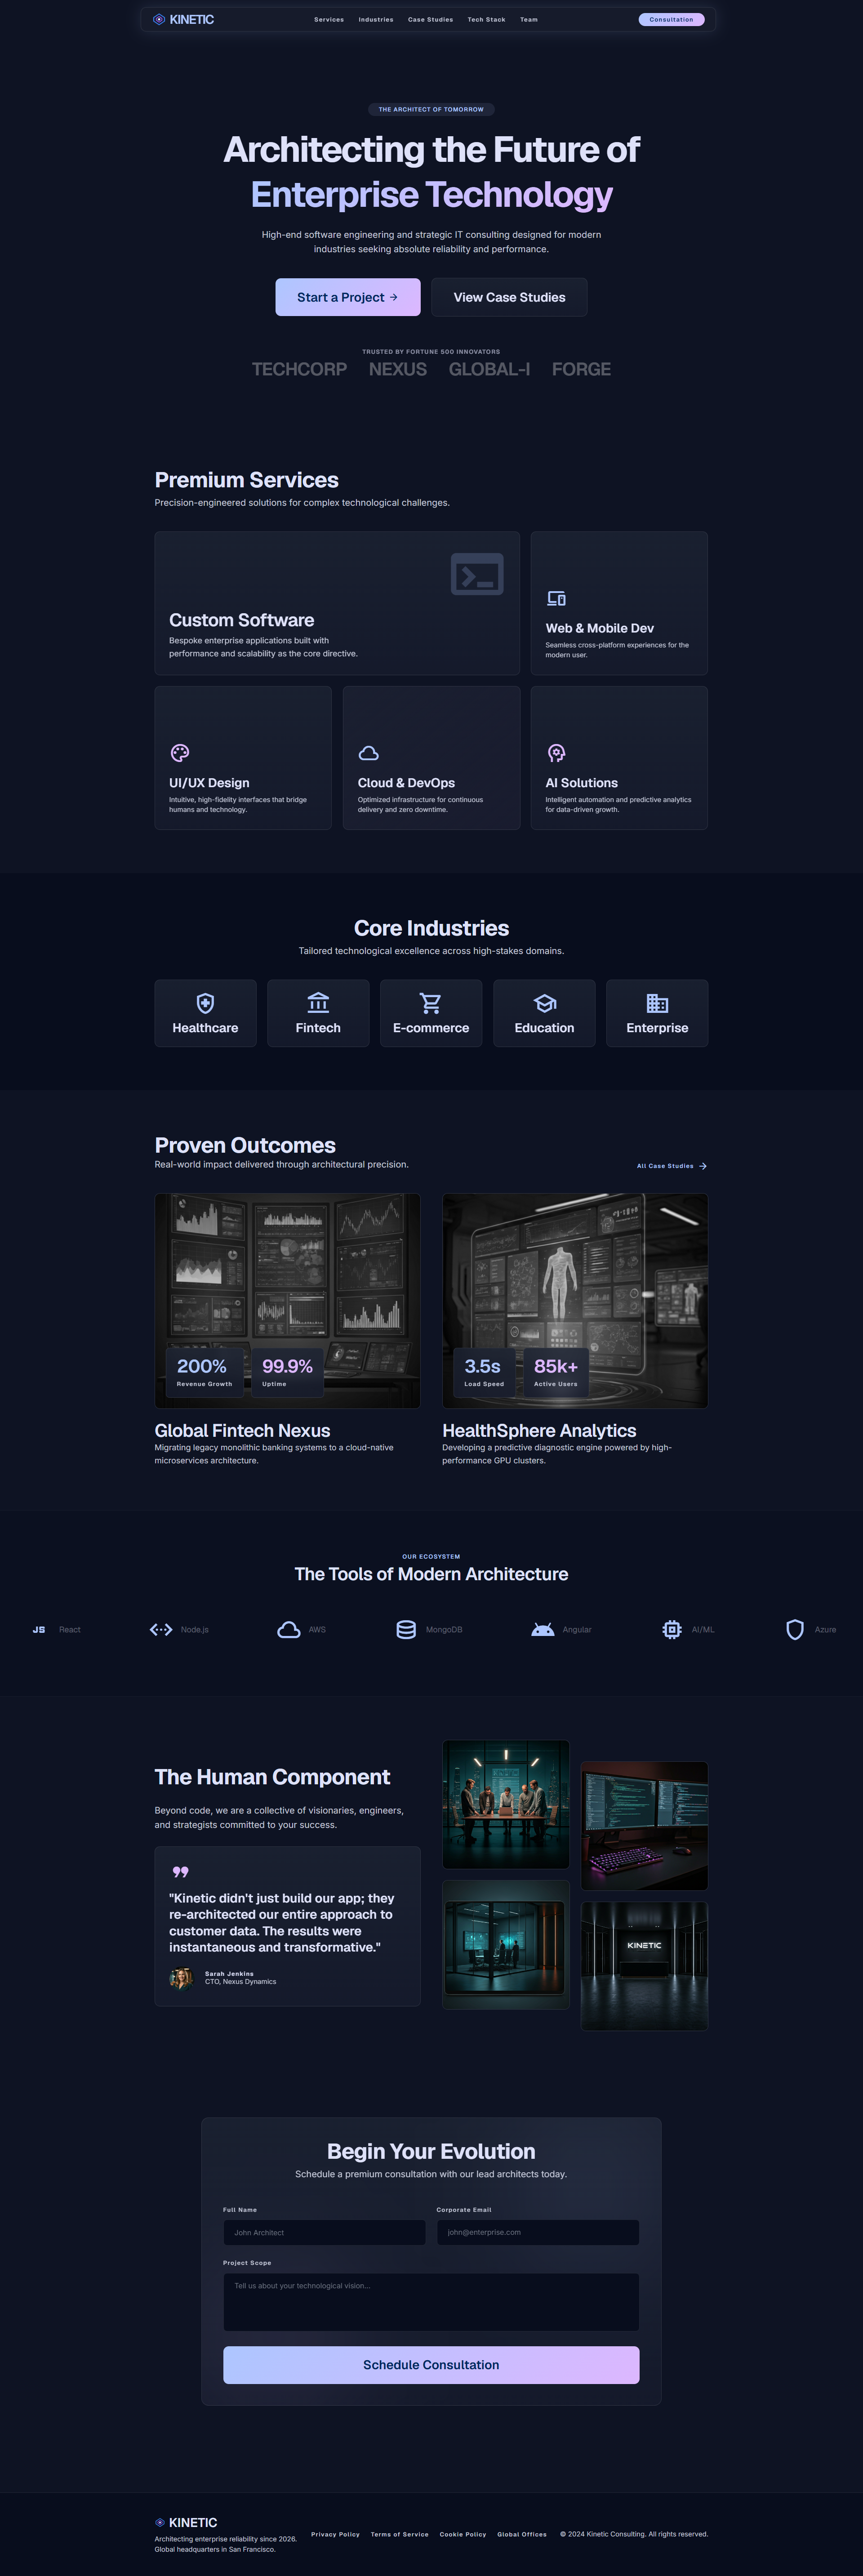Click the Angular android icon
Viewport: 863px width, 2576px height.
[543, 1630]
